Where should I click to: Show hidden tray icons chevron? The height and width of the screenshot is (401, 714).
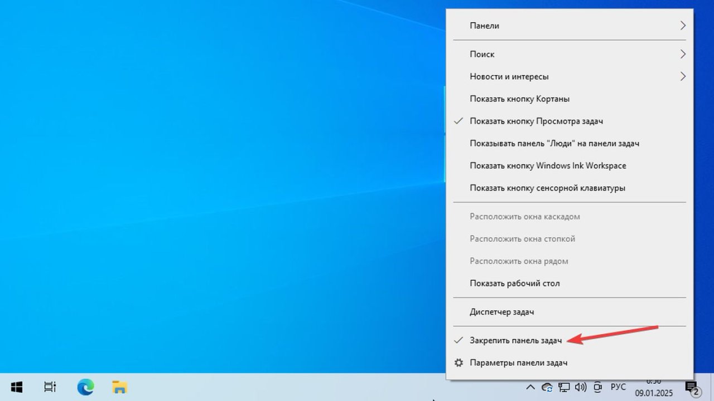tap(530, 387)
